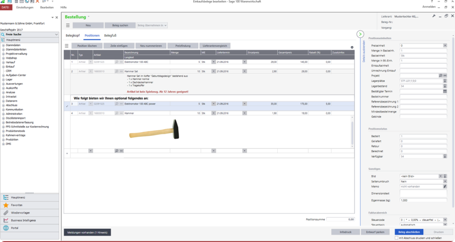Click the Infodruck button
The height and width of the screenshot is (242, 455).
[x=346, y=232]
